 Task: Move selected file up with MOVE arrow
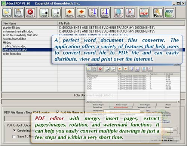coord(70,13)
